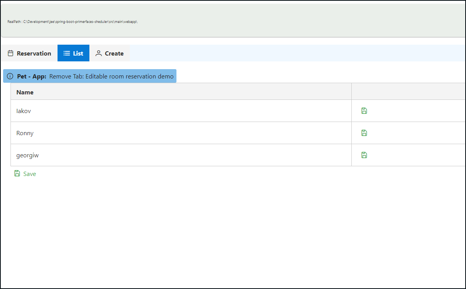This screenshot has height=289, width=466.
Task: Click the Save button below the table
Action: coord(25,174)
